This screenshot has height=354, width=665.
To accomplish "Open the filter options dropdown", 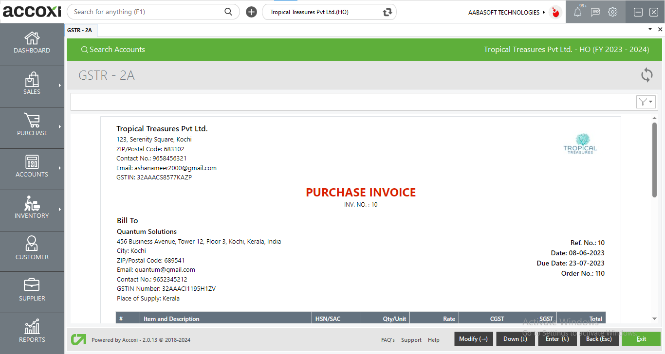I will tap(646, 102).
